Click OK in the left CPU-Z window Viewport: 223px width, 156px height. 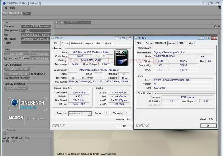click(x=125, y=126)
